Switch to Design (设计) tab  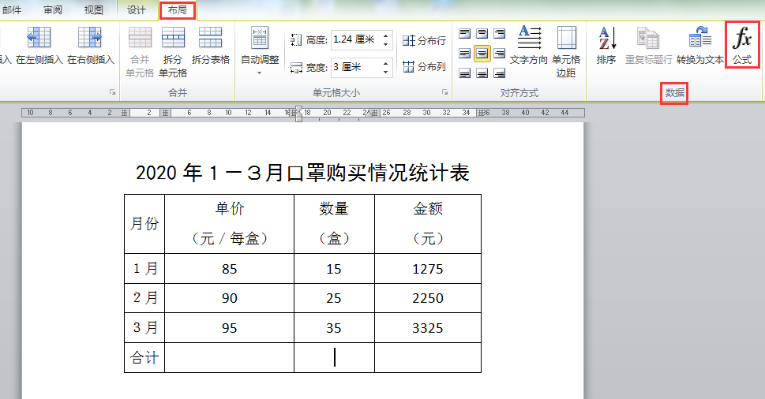(136, 9)
